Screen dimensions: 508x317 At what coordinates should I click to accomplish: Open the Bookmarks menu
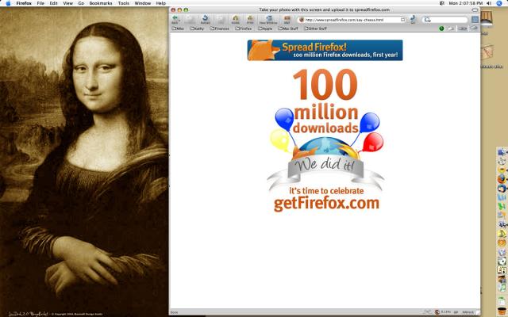pos(100,3)
